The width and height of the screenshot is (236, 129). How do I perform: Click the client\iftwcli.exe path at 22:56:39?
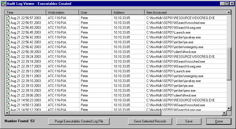(171, 52)
